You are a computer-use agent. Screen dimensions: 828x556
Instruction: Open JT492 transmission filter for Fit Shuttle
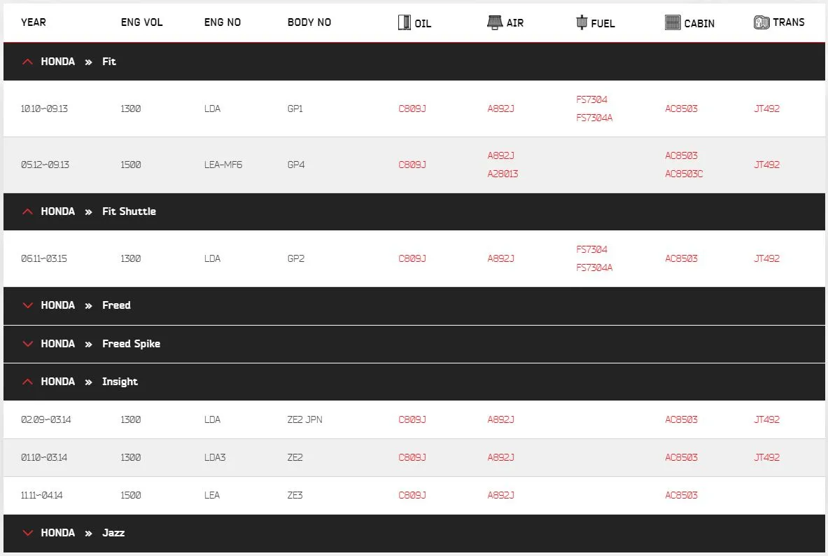(x=766, y=258)
